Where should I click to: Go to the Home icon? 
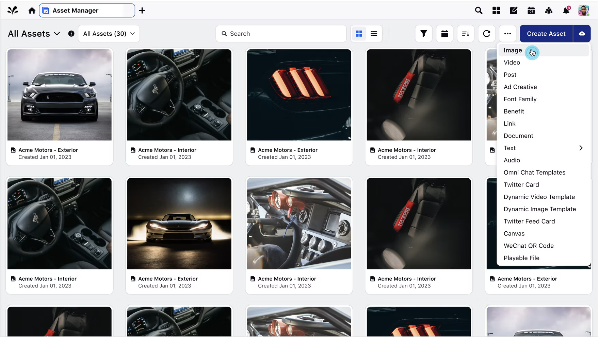[32, 11]
